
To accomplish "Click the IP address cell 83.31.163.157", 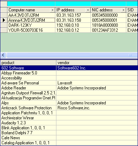I will (73, 15).
